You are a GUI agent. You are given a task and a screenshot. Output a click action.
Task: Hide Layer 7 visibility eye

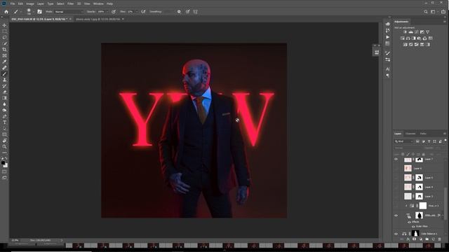(x=396, y=160)
